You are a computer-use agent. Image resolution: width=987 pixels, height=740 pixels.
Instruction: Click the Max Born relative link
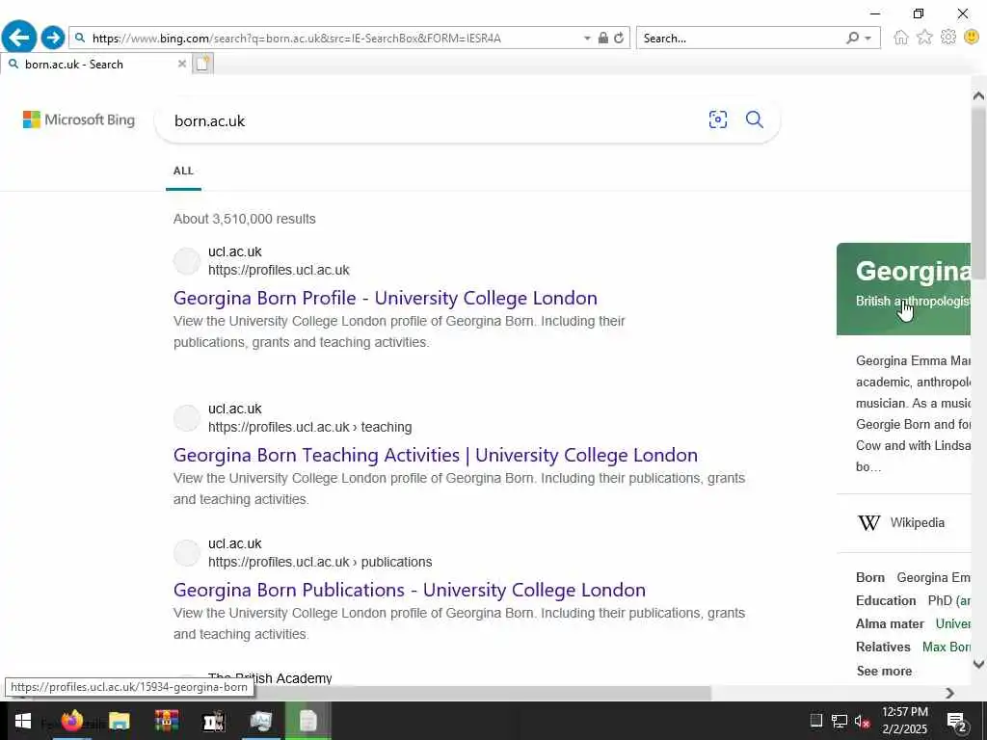click(x=947, y=647)
